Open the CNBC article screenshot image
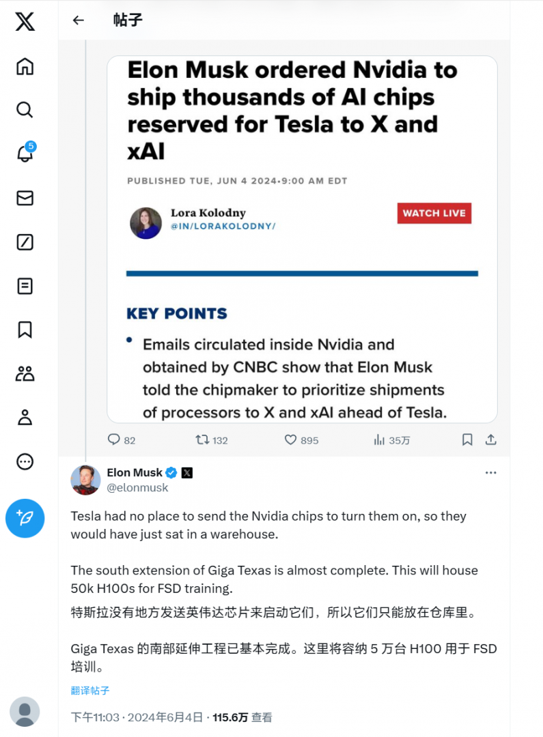 click(302, 239)
